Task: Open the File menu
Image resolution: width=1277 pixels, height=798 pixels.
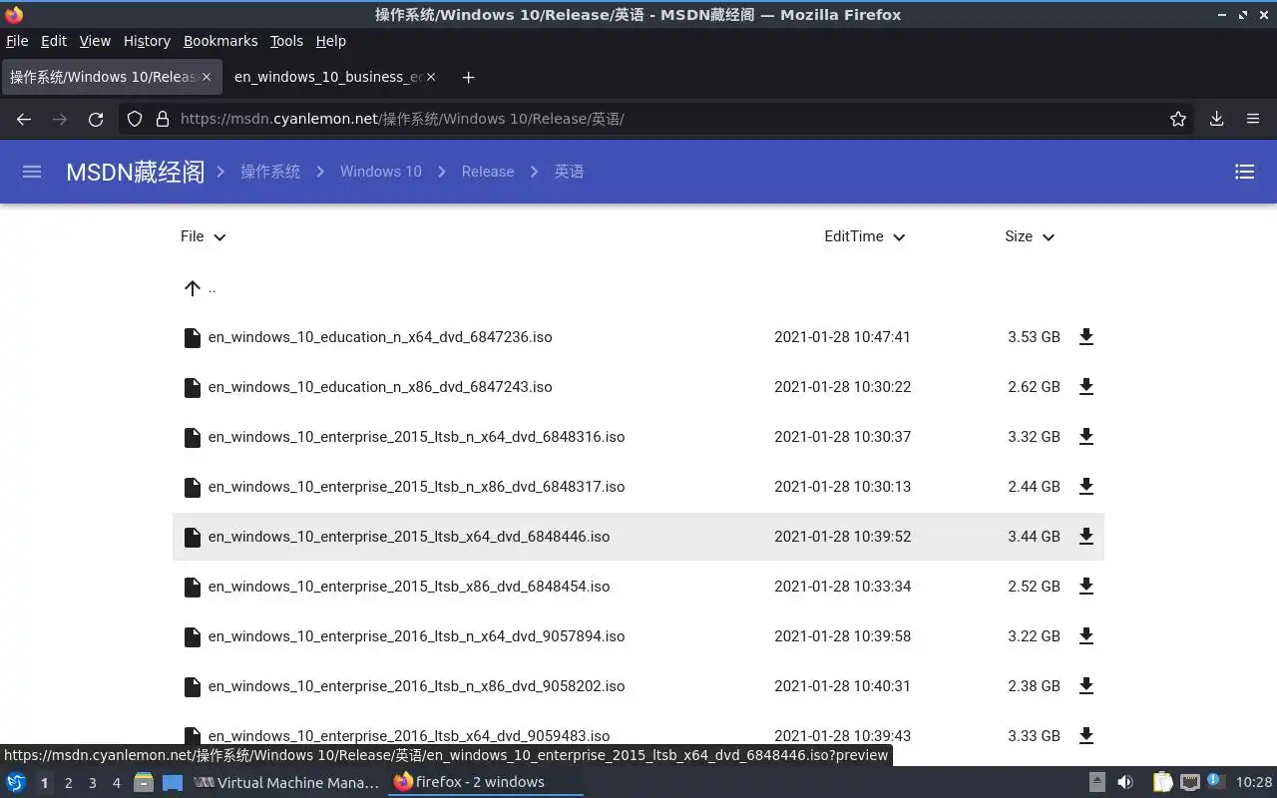Action: pyautogui.click(x=17, y=41)
